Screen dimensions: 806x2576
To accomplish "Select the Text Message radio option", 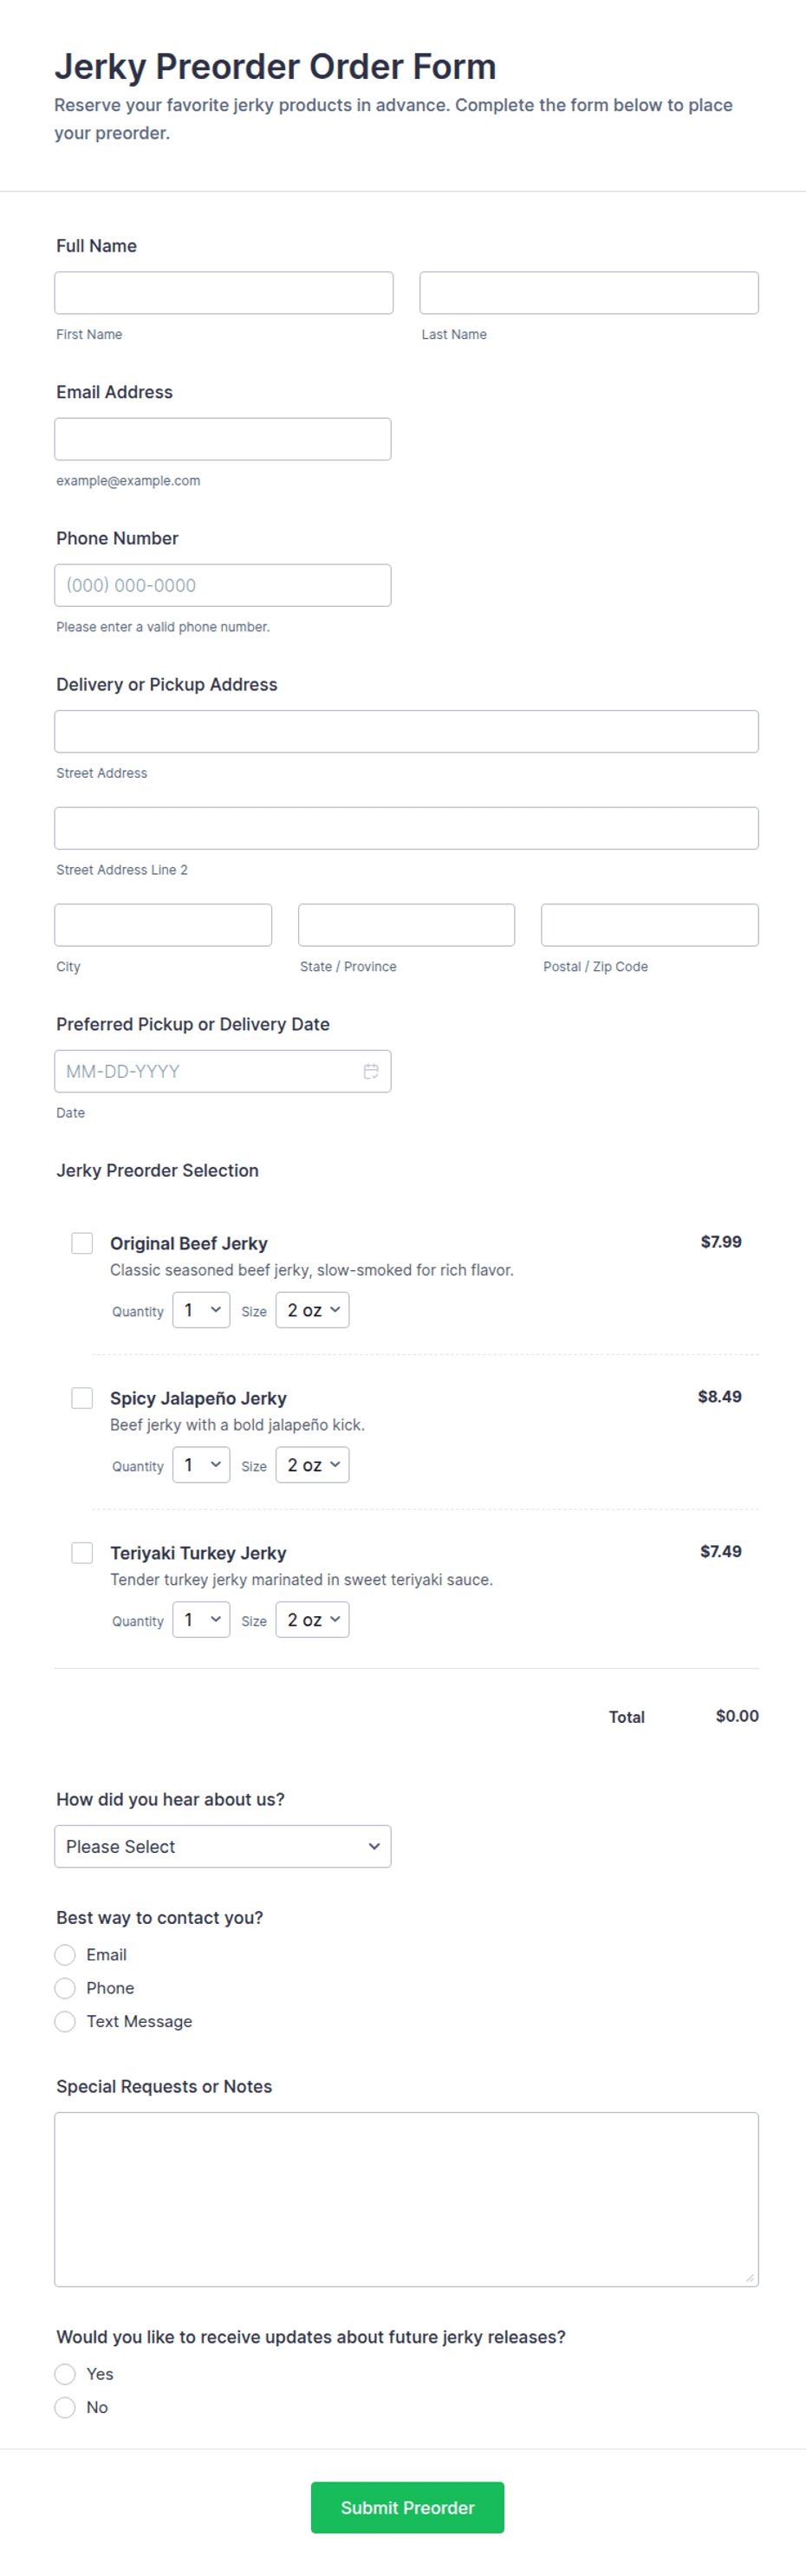I will [65, 2021].
